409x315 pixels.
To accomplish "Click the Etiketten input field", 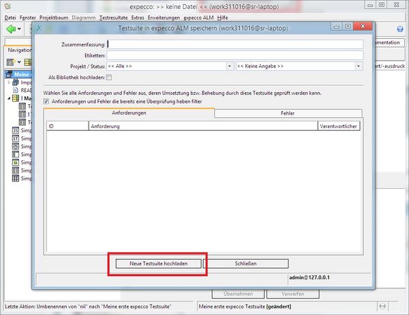I will click(x=235, y=55).
